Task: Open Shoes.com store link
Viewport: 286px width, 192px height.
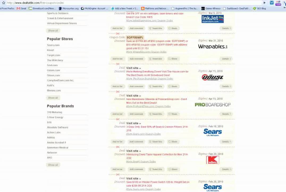Action: 53,75
